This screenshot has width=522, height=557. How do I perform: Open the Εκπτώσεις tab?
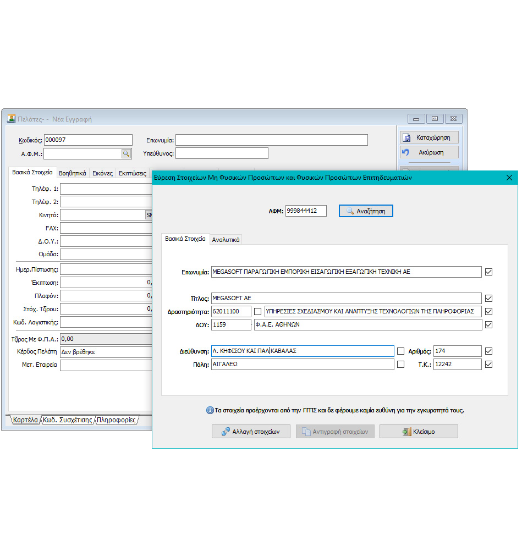click(x=132, y=173)
